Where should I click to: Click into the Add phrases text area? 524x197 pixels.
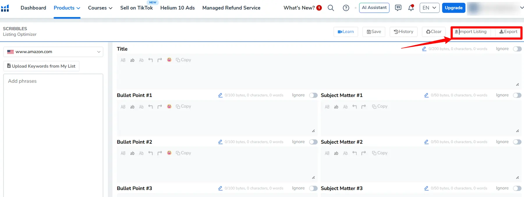[x=53, y=131]
